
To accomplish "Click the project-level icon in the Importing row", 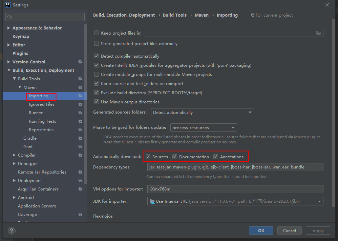I will point(80,96).
